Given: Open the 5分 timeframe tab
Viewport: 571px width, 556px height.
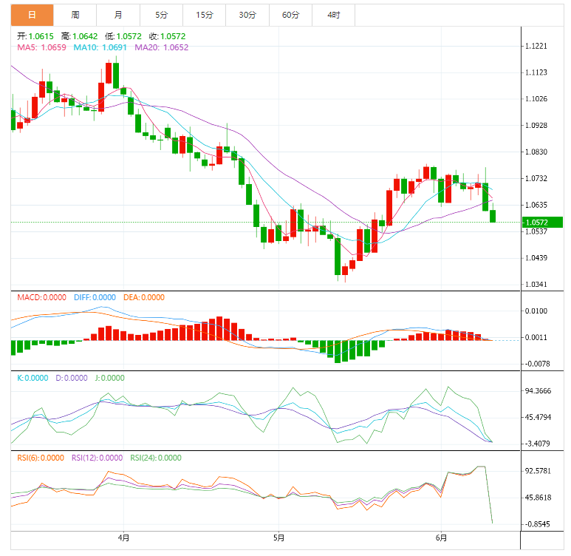Looking at the screenshot, I should [x=161, y=15].
